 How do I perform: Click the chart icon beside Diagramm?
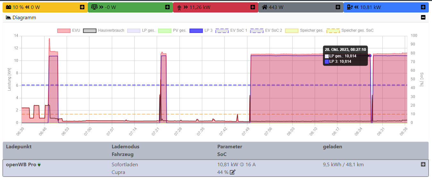(x=9, y=18)
